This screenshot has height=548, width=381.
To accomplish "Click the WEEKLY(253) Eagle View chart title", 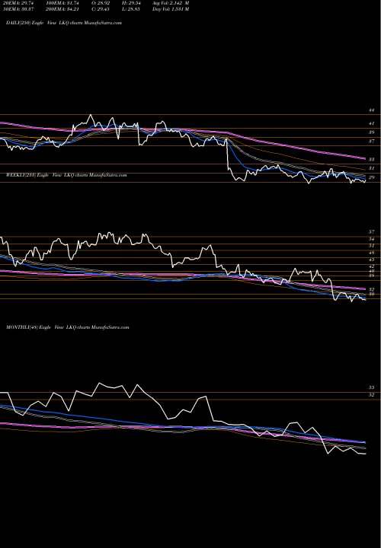I will 66,175.
